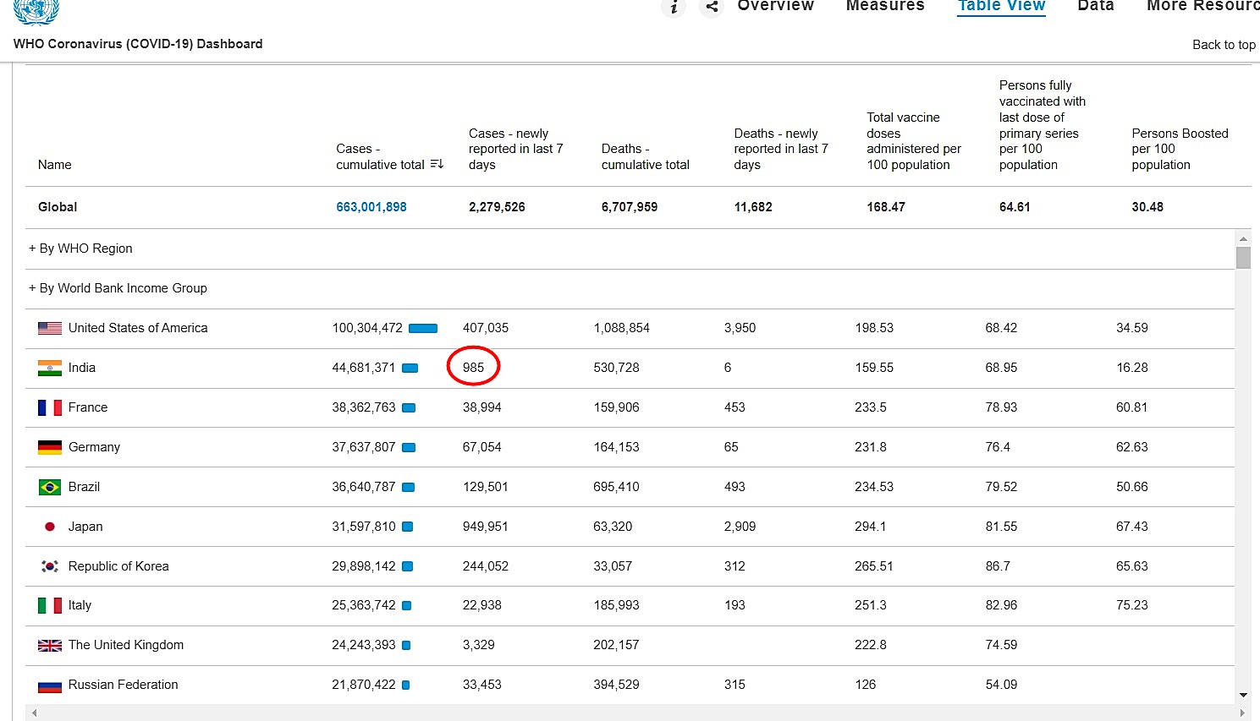Click the Brazil flag icon
The width and height of the screenshot is (1260, 721).
(50, 487)
